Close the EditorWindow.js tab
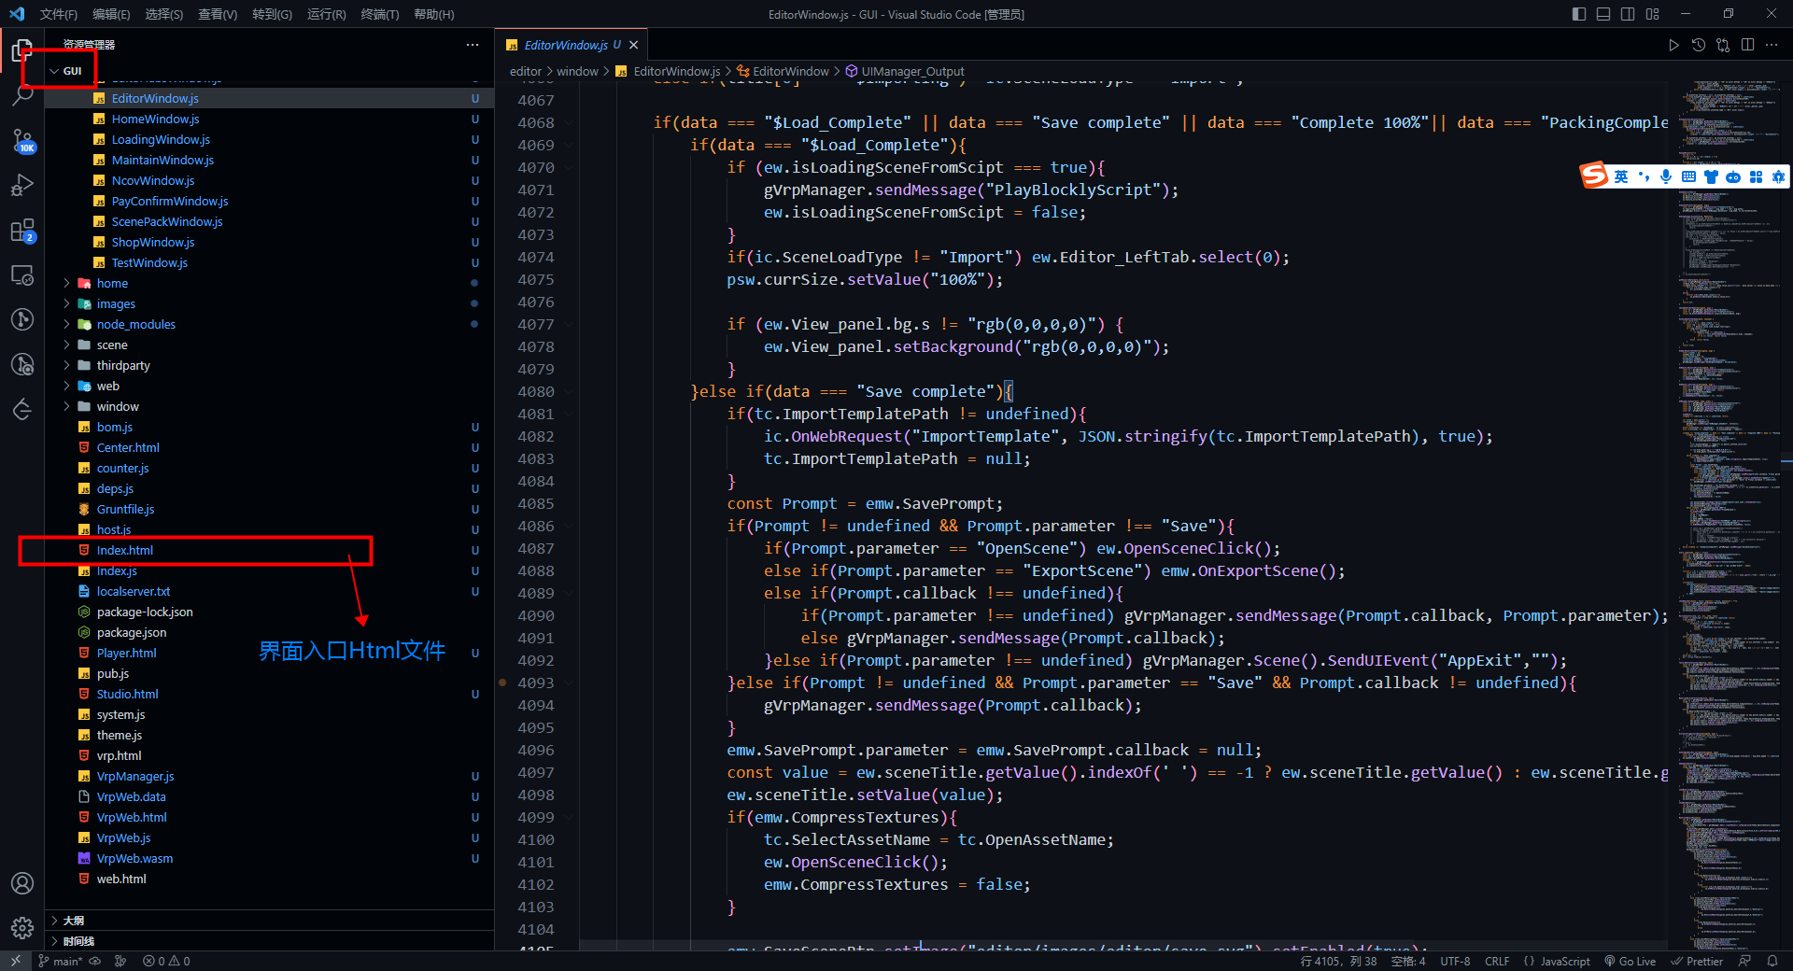Viewport: 1793px width, 971px height. [x=634, y=45]
